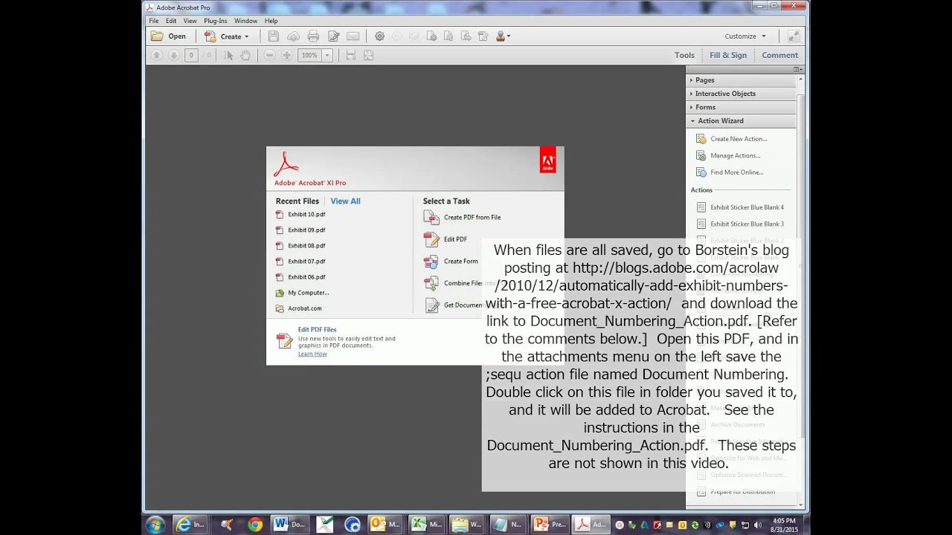952x535 pixels.
Task: Click the Manage Actions icon
Action: [x=701, y=155]
